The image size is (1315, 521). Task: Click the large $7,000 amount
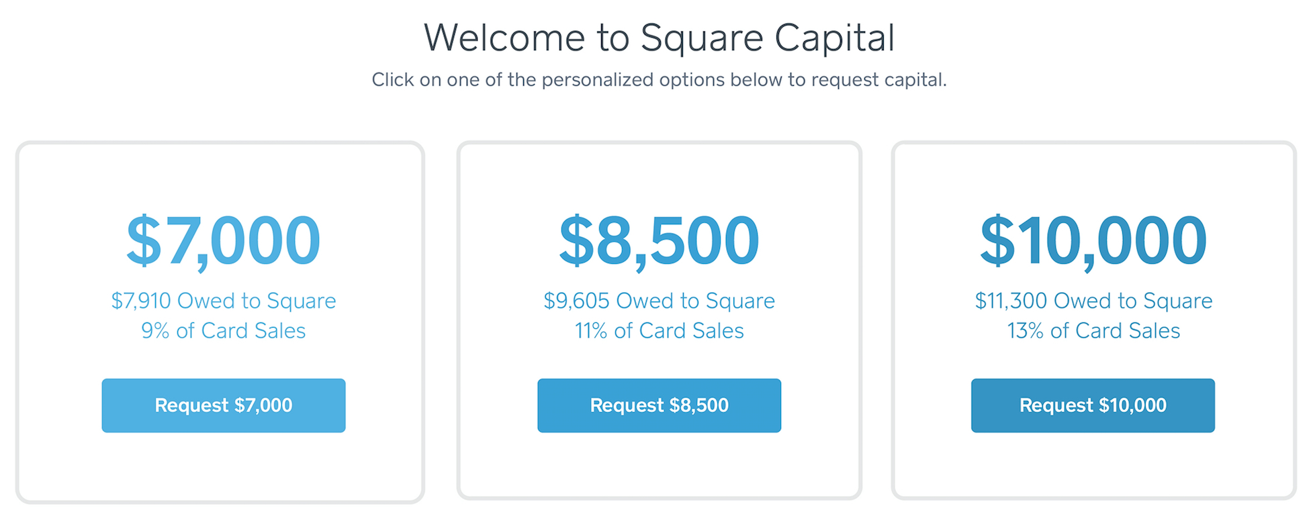(224, 240)
